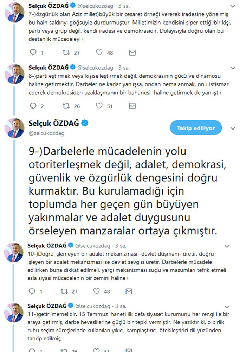Click Selçuk ÖZDAĞ name on tweet 8
The height and width of the screenshot is (352, 246).
48,68
